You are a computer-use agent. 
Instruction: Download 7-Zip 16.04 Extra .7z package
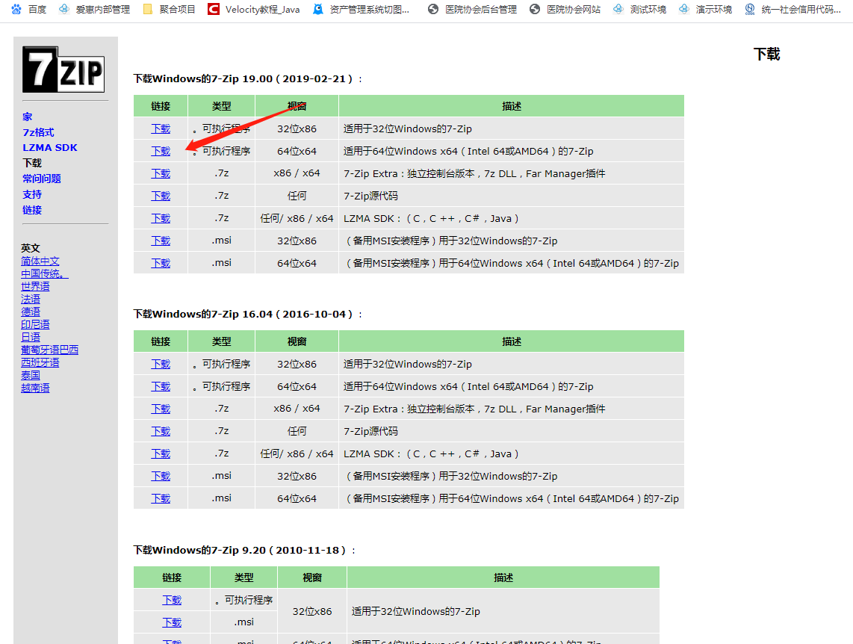pos(161,409)
